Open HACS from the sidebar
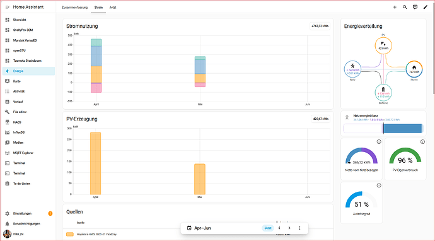The width and height of the screenshot is (435, 241). [28, 122]
